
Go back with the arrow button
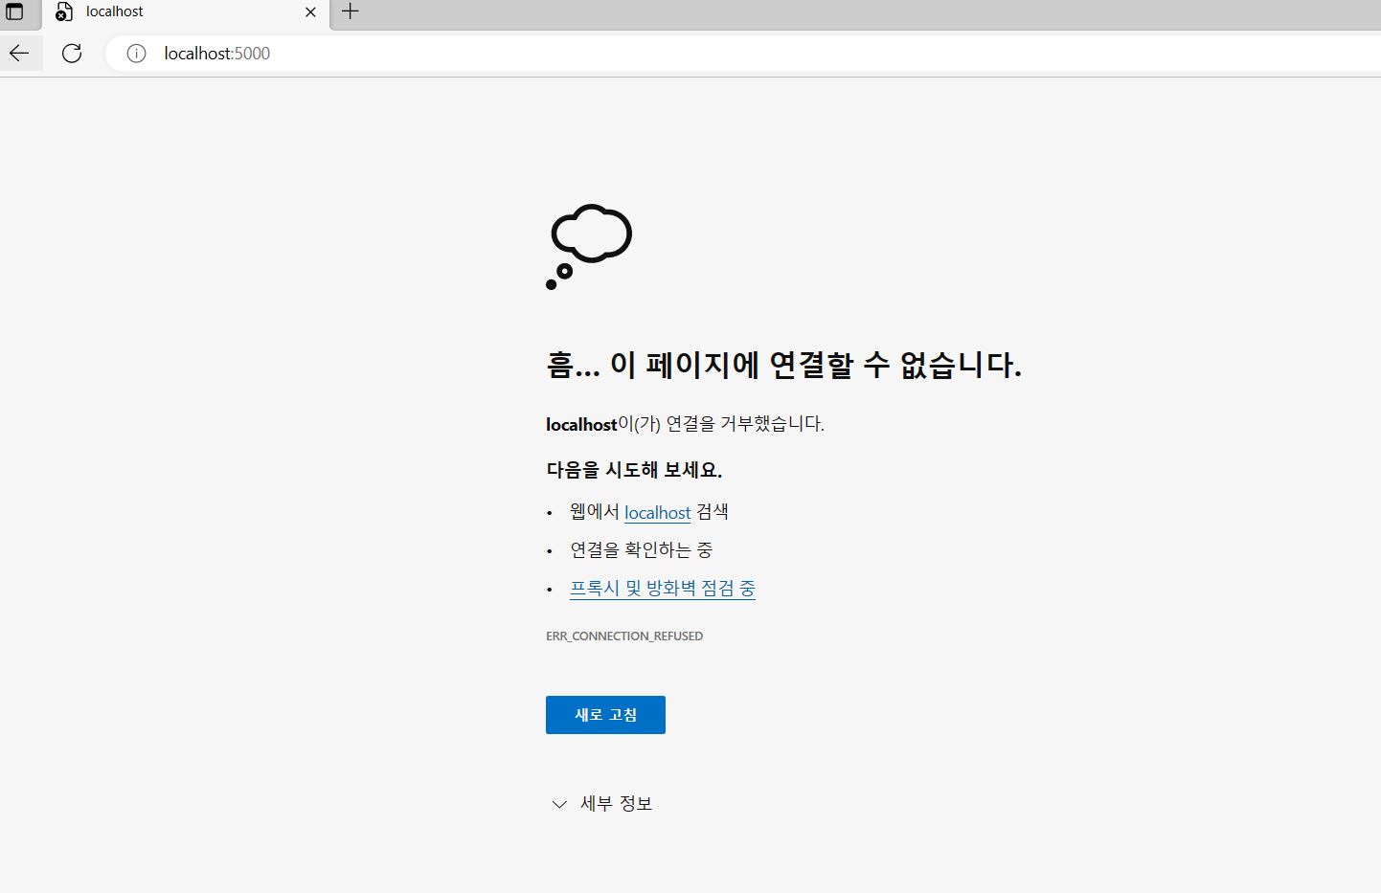(x=19, y=54)
